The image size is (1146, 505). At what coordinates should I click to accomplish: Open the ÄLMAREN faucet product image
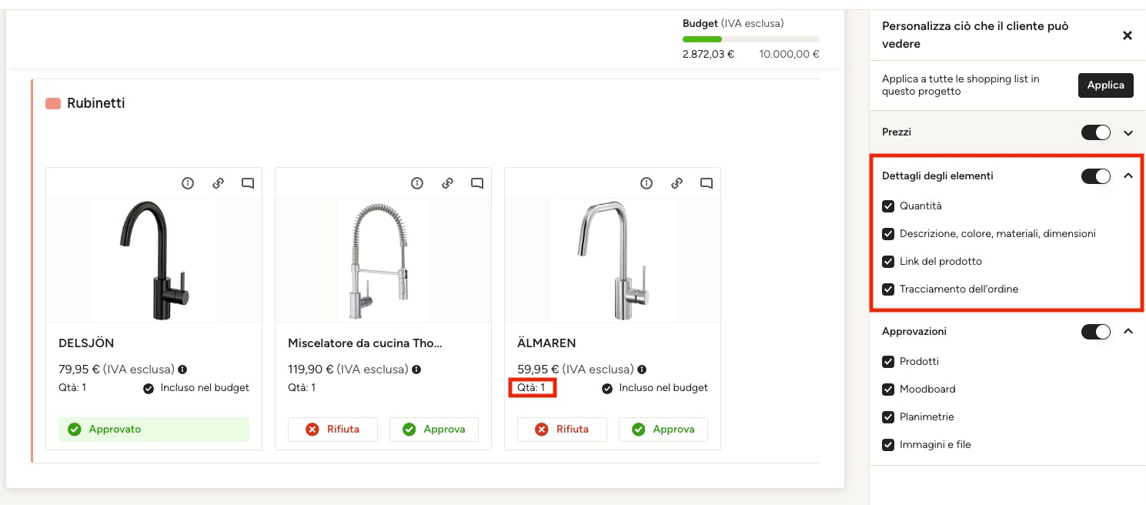(612, 260)
